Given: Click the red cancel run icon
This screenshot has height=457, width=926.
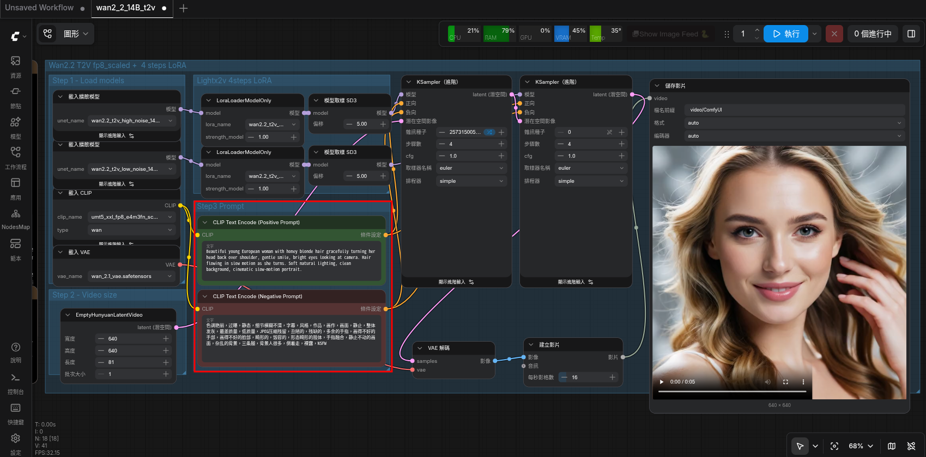Looking at the screenshot, I should pos(834,34).
